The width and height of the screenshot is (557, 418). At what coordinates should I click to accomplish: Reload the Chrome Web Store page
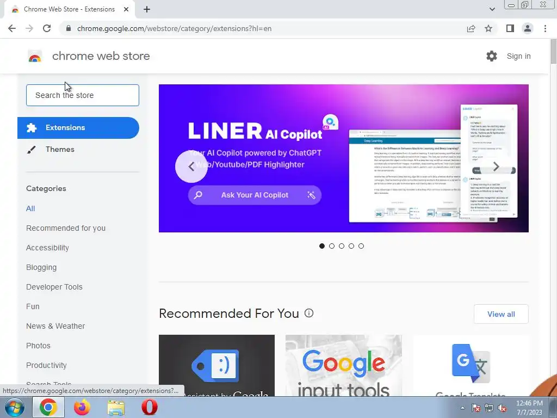47,28
